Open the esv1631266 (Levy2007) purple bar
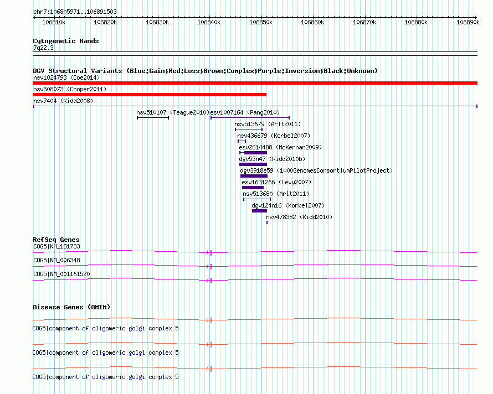The width and height of the screenshot is (493, 394). coord(253,188)
